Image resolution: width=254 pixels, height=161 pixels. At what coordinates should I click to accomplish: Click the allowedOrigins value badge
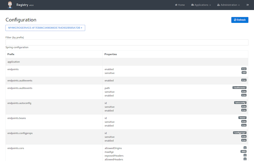(245, 148)
